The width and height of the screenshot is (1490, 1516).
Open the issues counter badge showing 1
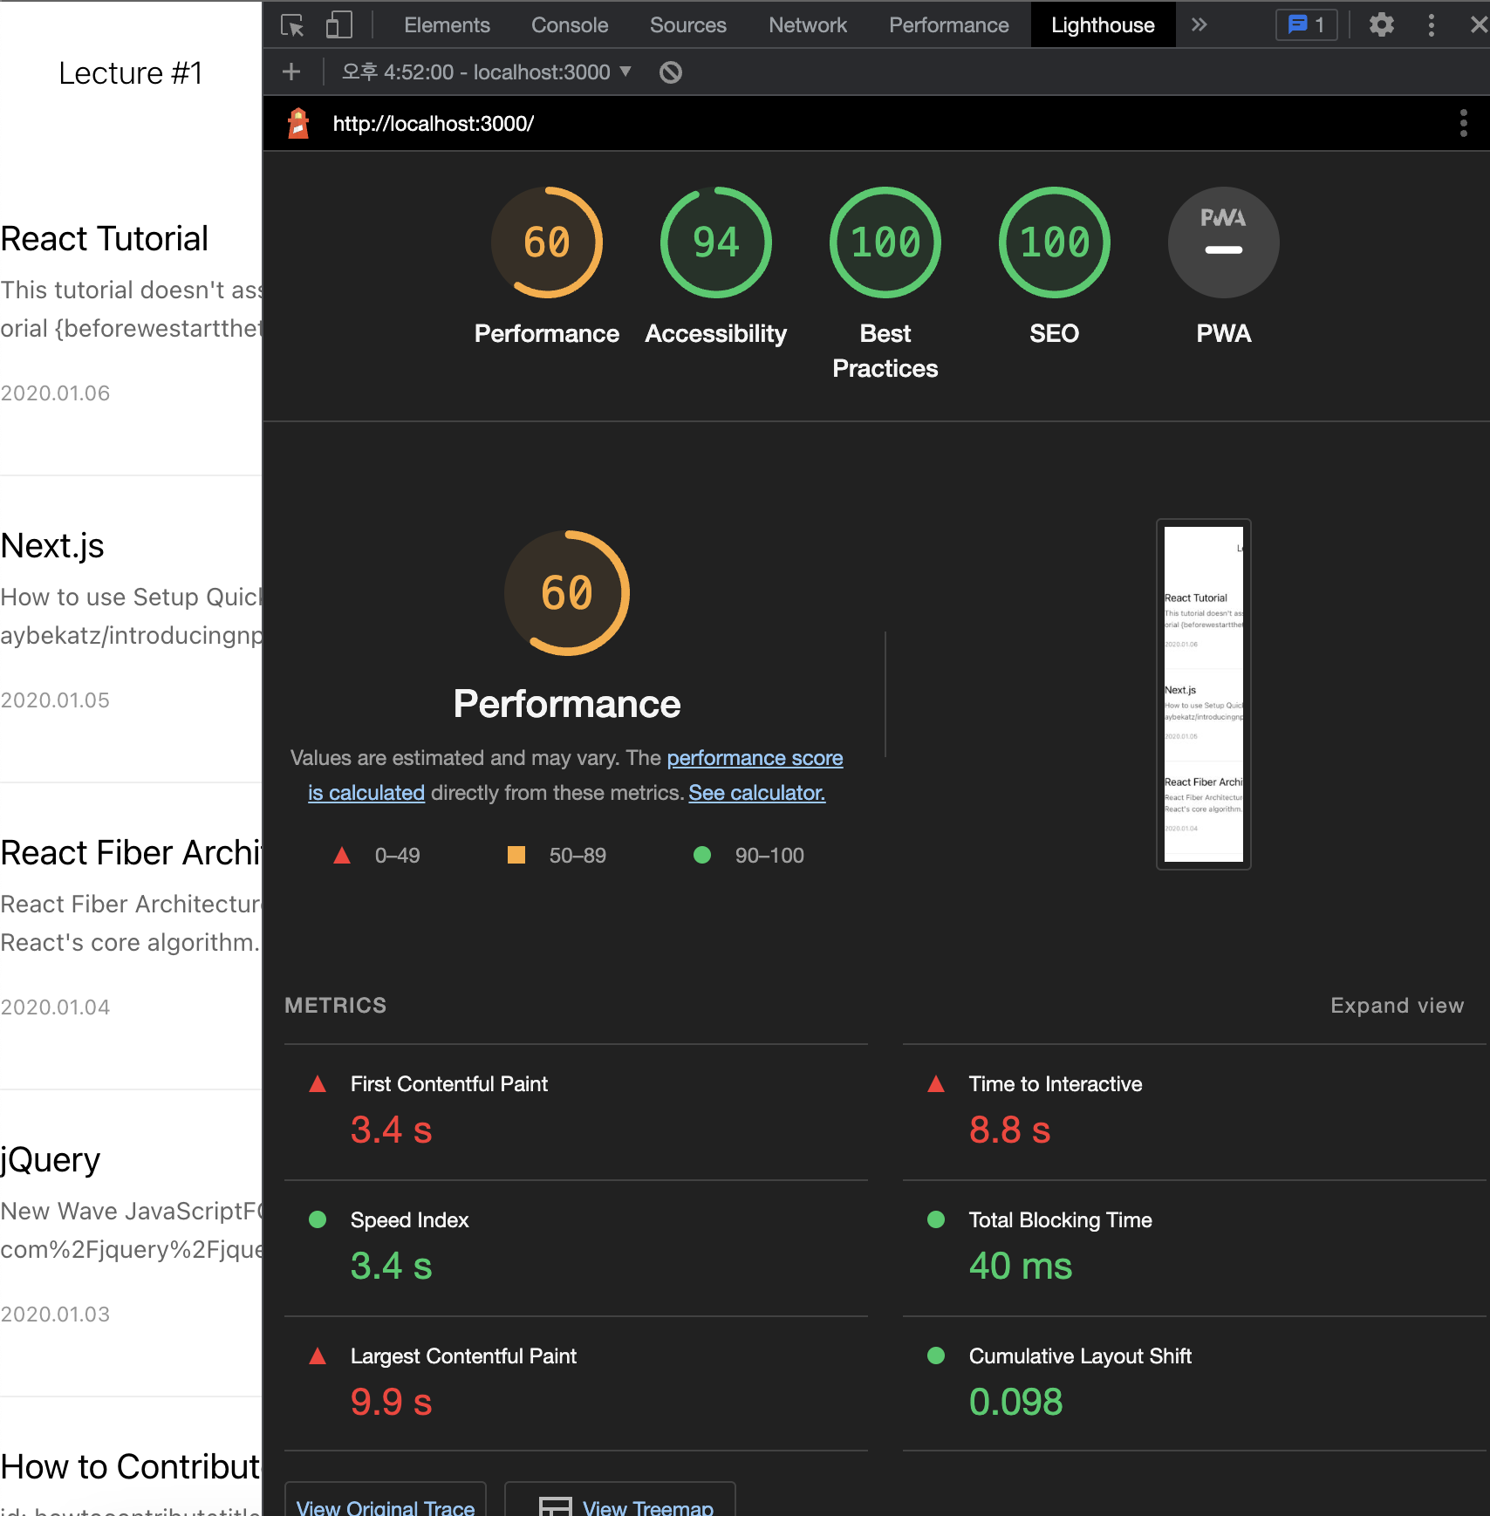coord(1306,25)
